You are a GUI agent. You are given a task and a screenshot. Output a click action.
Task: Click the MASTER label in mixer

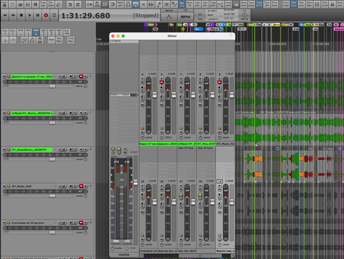[x=124, y=255]
